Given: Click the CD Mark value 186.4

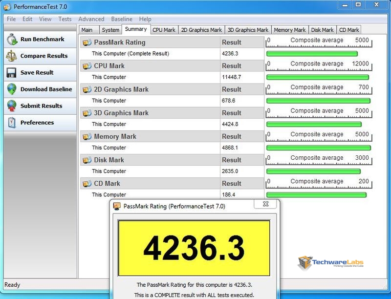Looking at the screenshot, I should [228, 194].
